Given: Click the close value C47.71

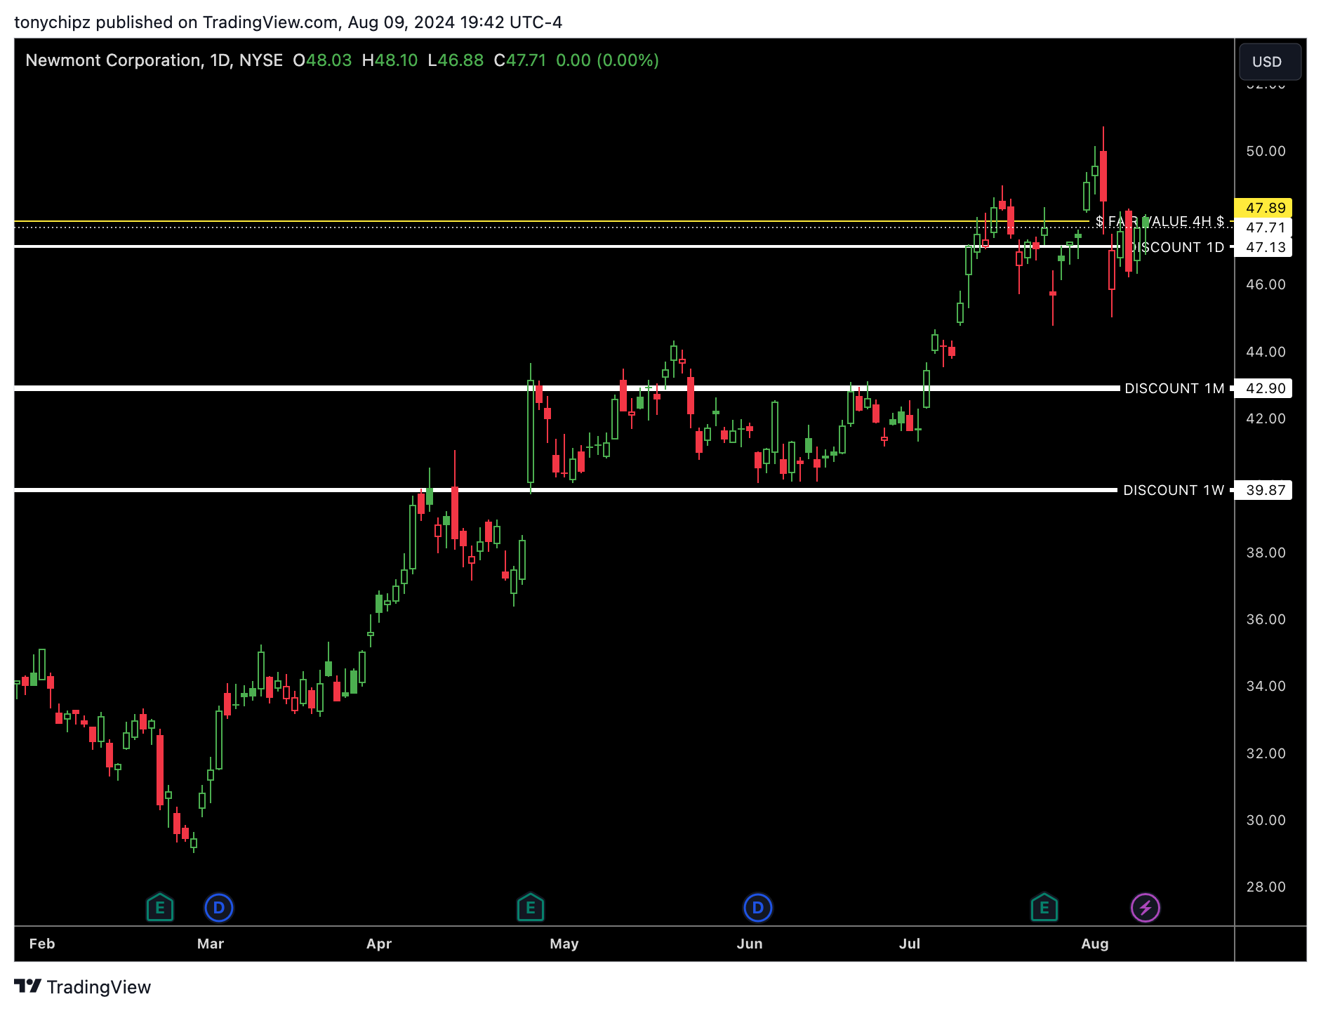Looking at the screenshot, I should pyautogui.click(x=520, y=60).
